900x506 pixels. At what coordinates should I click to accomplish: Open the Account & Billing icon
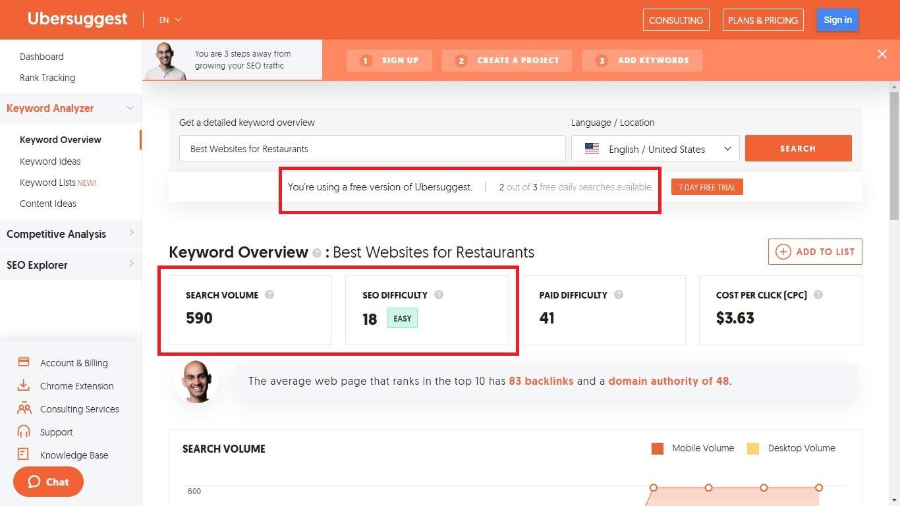point(24,362)
